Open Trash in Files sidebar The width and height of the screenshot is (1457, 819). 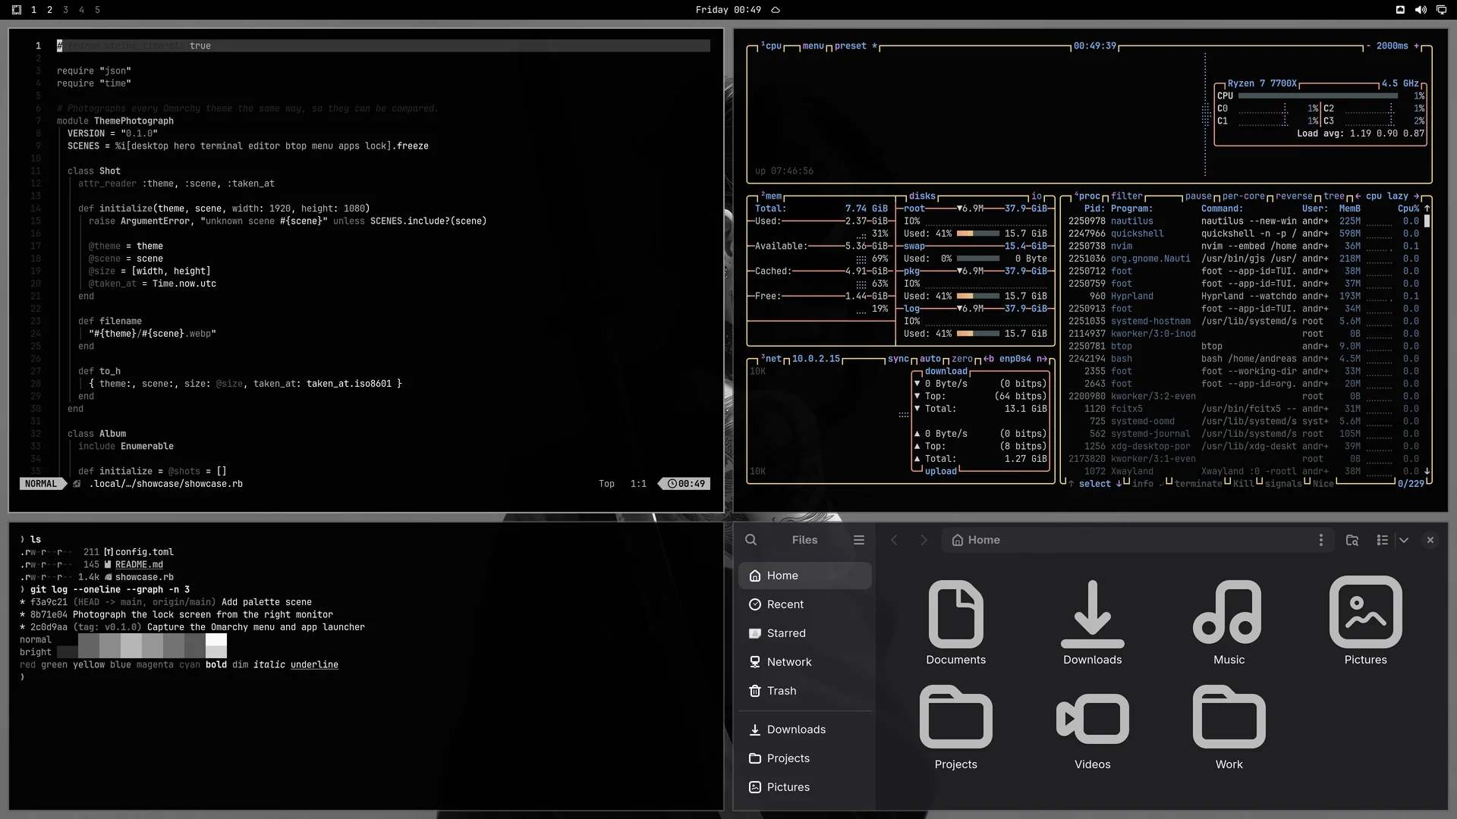(x=805, y=691)
